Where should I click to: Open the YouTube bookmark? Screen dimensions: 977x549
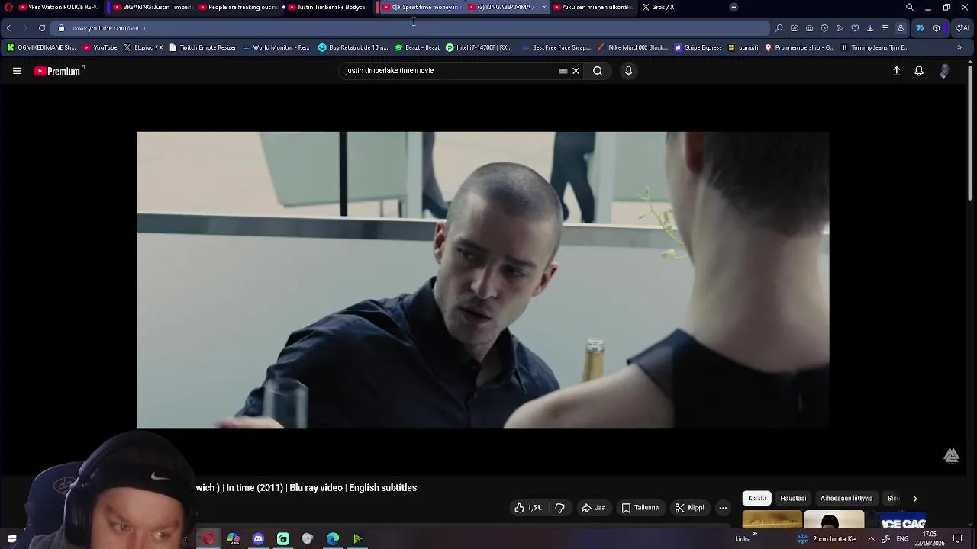(100, 47)
